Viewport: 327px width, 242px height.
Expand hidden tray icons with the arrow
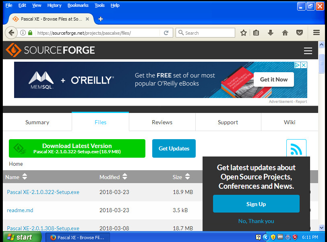tap(266, 237)
